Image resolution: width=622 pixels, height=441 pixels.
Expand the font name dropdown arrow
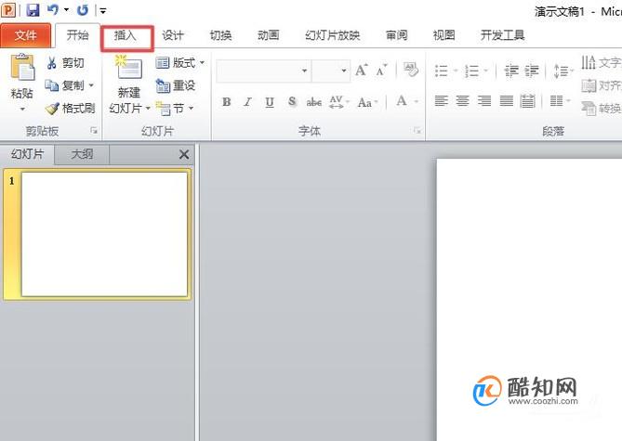coord(304,71)
